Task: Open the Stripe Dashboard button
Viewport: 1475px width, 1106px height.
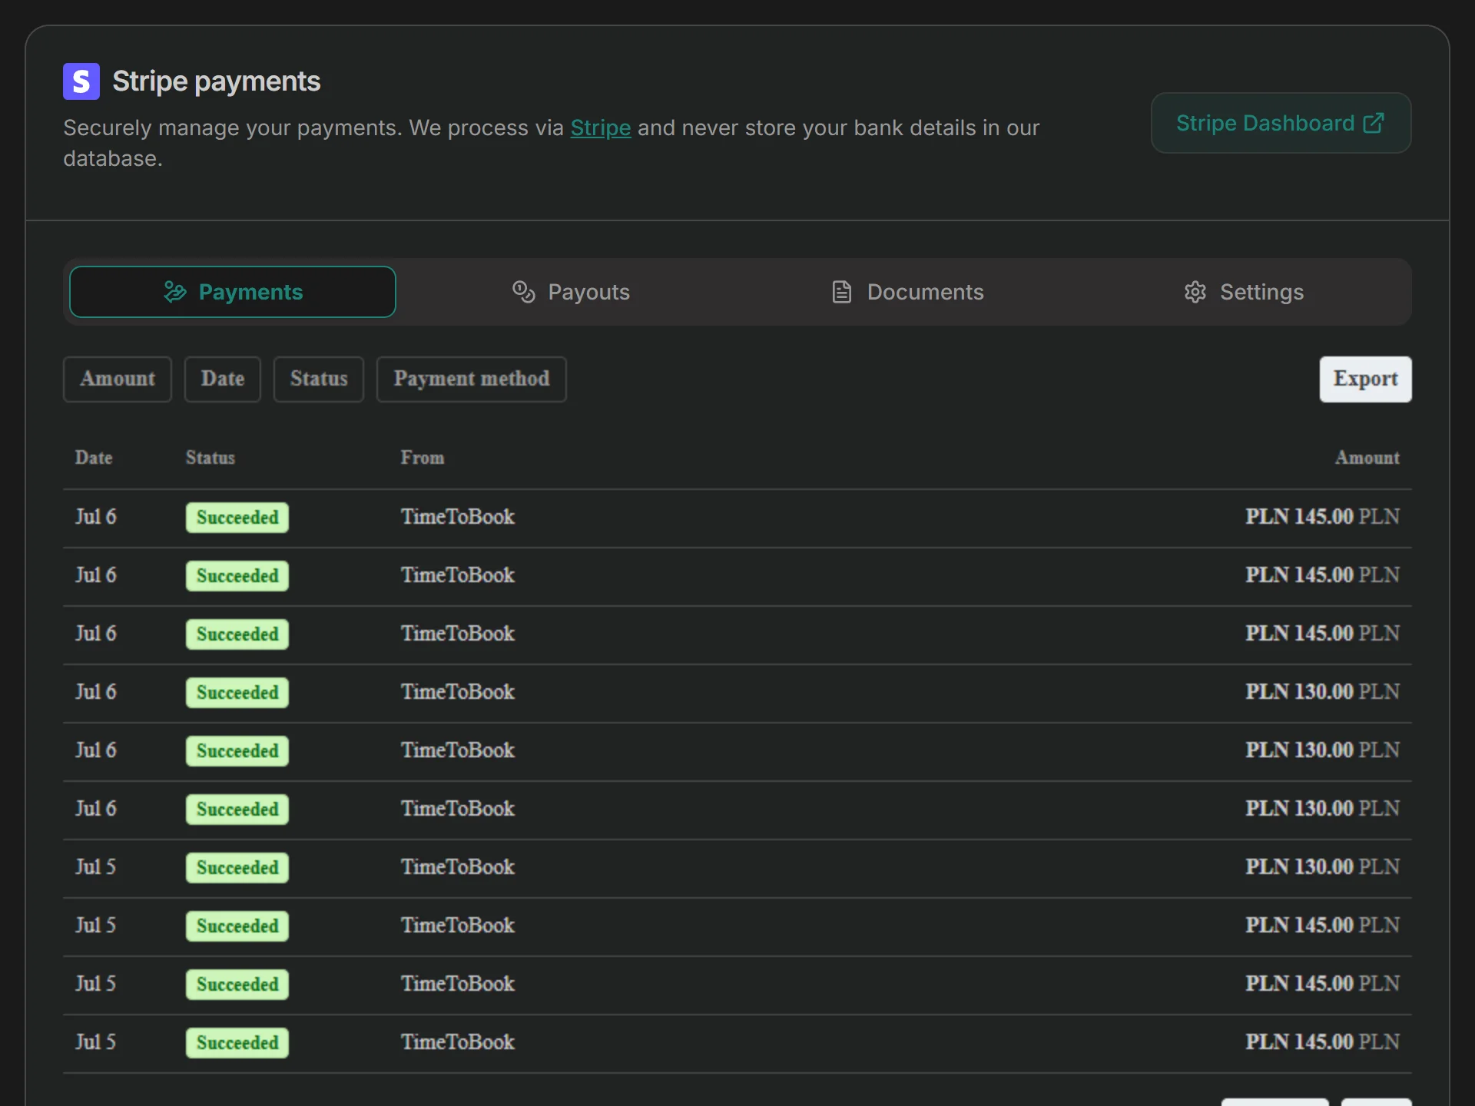Action: coord(1281,123)
